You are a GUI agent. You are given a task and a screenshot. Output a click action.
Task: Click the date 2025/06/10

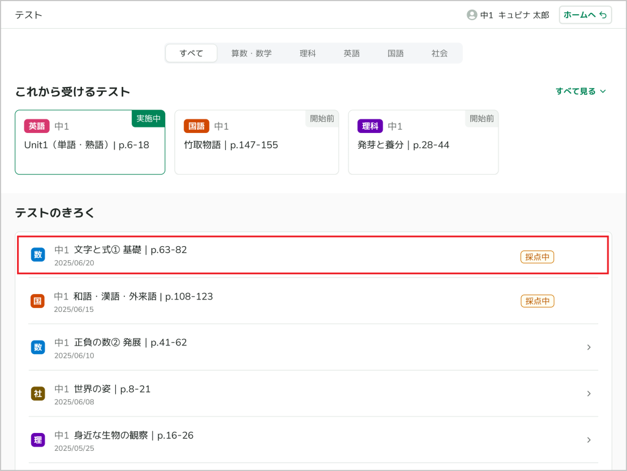74,356
